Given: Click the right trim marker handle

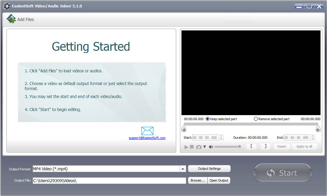Looking at the screenshot, I should [x=318, y=129].
